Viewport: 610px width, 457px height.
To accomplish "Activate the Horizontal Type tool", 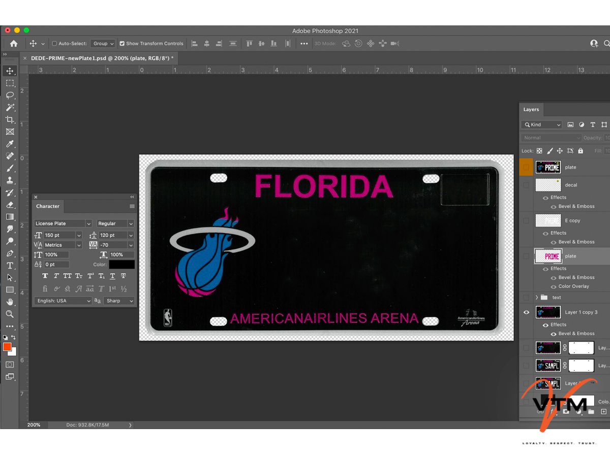I will (10, 266).
